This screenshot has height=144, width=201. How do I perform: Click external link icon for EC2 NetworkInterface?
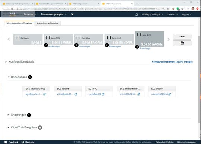138,94
